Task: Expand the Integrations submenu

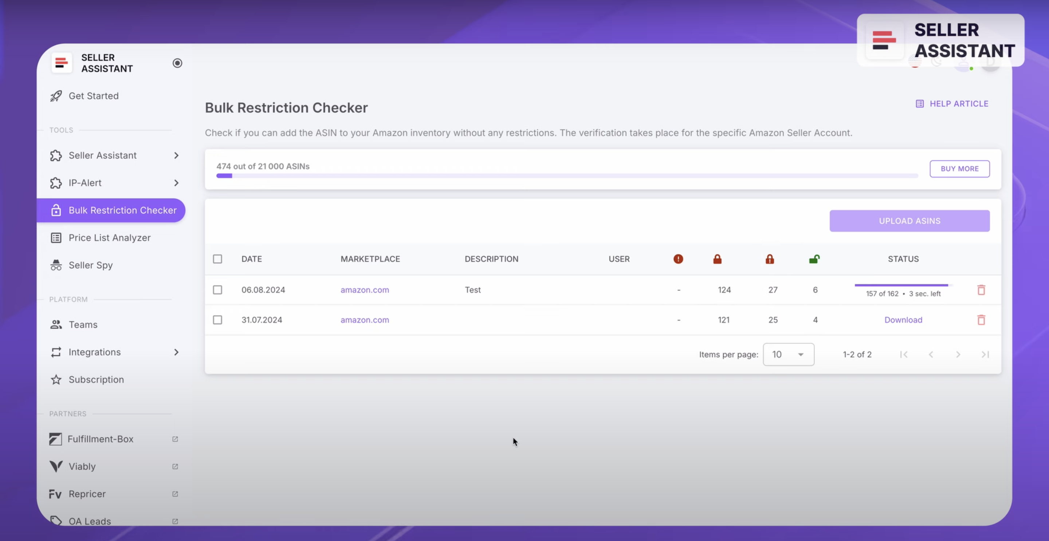Action: click(176, 352)
